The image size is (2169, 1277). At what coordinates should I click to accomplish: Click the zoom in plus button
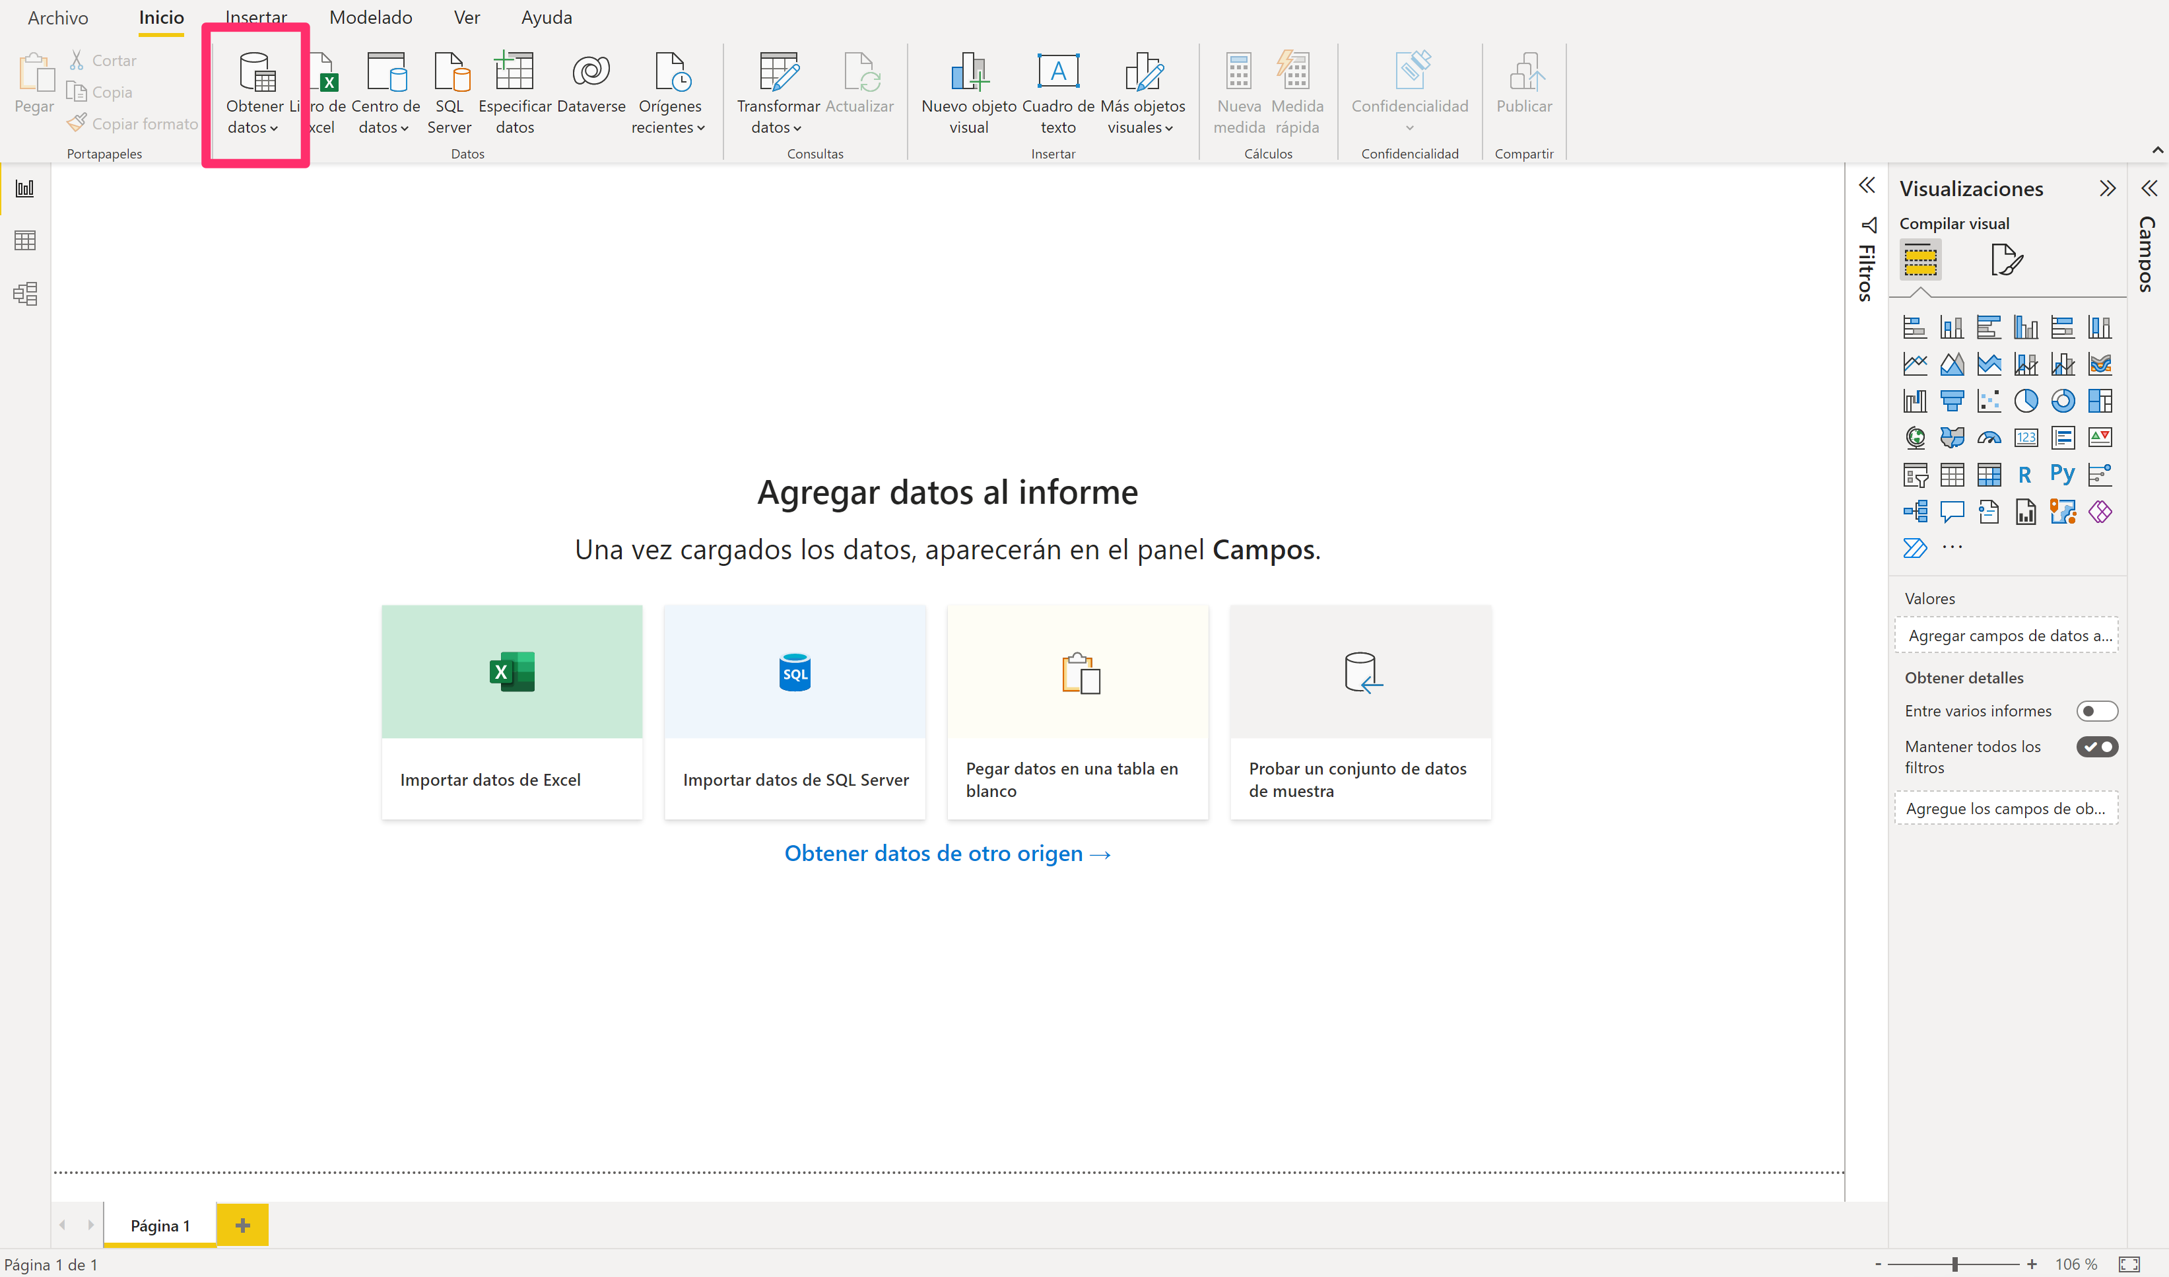pyautogui.click(x=2032, y=1264)
